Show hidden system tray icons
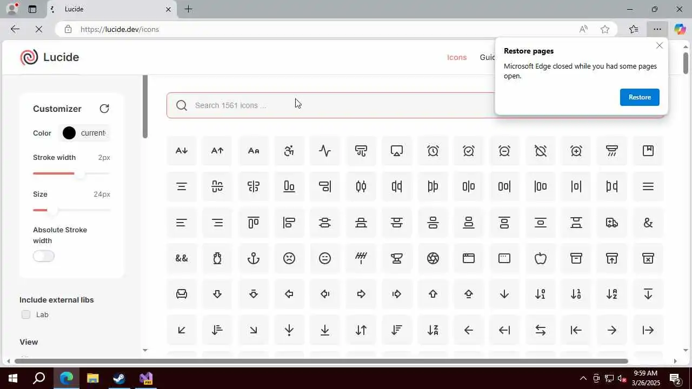The width and height of the screenshot is (692, 389). click(583, 378)
